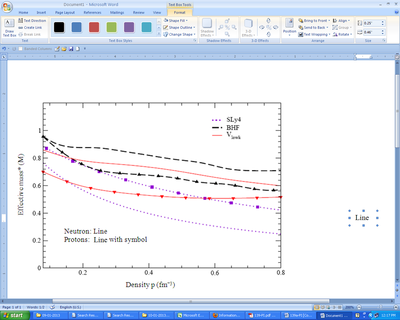
Task: Switch to Full Screen Reading view
Action: click(x=322, y=307)
